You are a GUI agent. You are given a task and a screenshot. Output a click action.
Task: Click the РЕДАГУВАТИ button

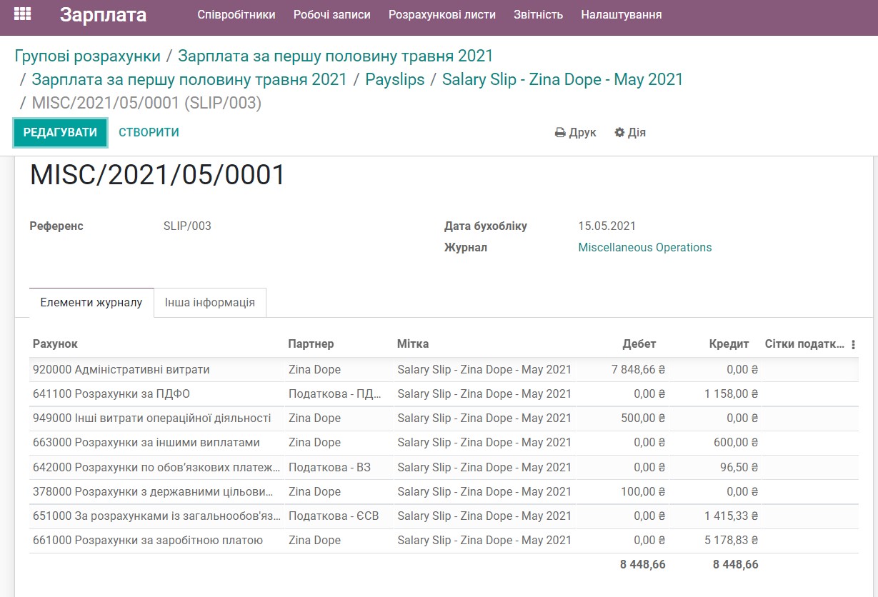pos(60,132)
